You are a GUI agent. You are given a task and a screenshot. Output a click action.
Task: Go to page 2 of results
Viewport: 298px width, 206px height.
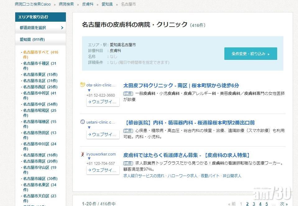click(x=247, y=204)
